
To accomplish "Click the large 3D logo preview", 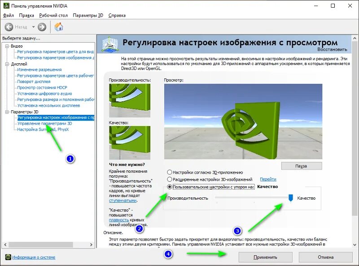I will tap(243, 121).
